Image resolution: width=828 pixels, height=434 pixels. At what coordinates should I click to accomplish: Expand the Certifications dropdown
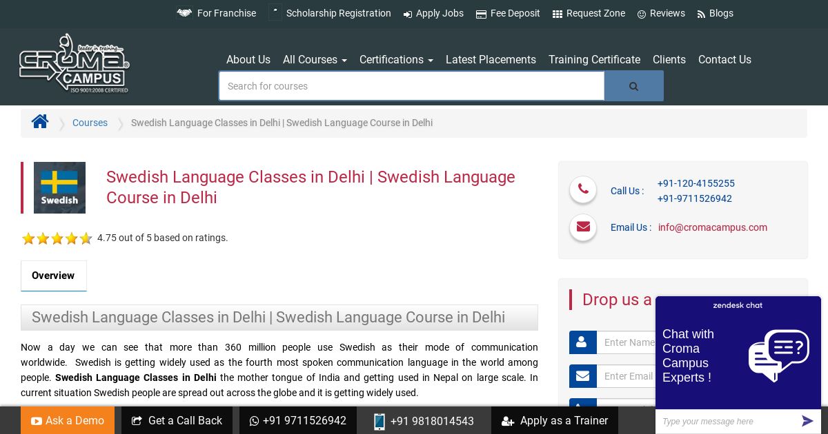click(x=396, y=59)
